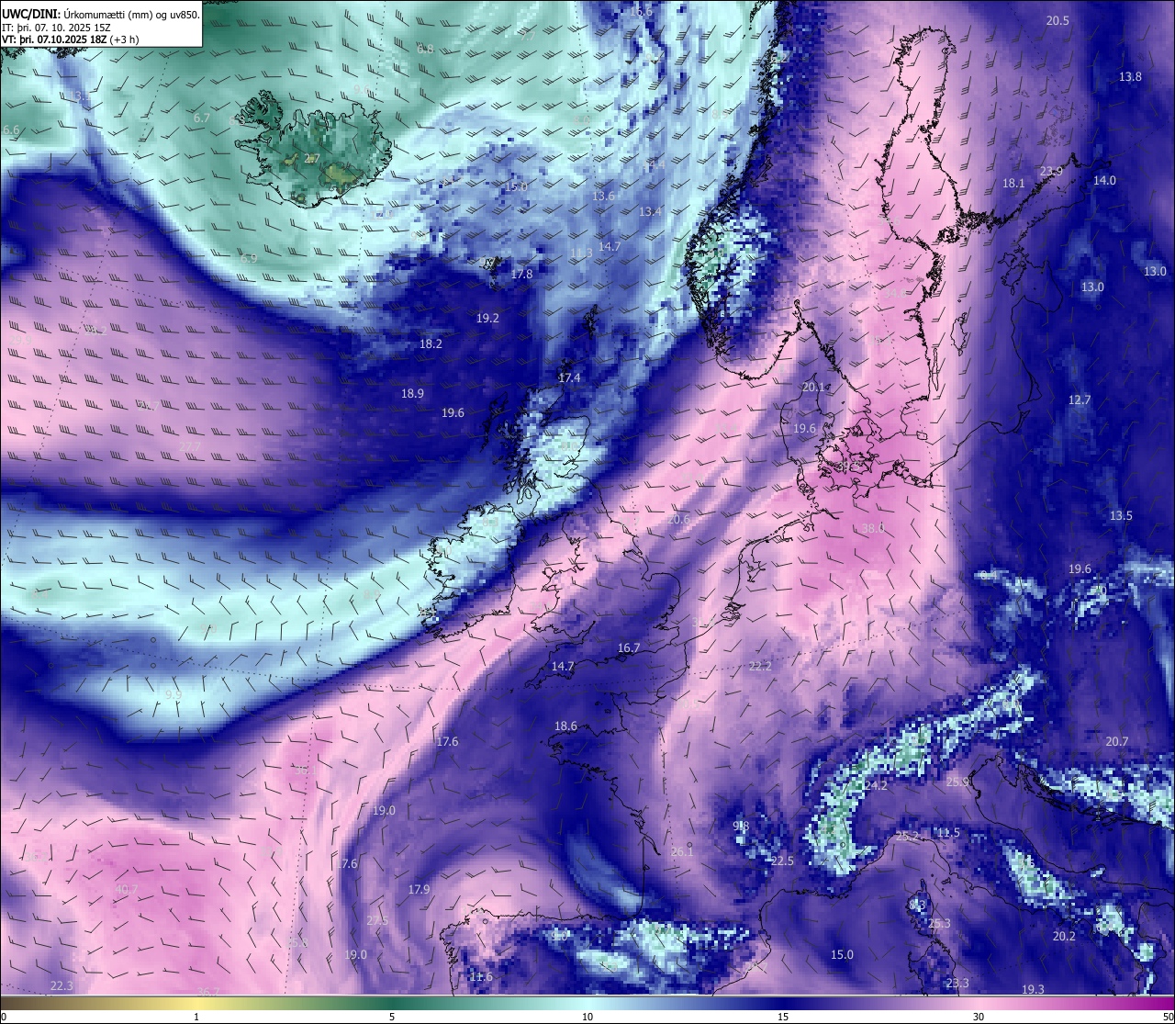This screenshot has height=1024, width=1175.
Task: Click the 17.4 value north of Scotland
Action: point(569,377)
